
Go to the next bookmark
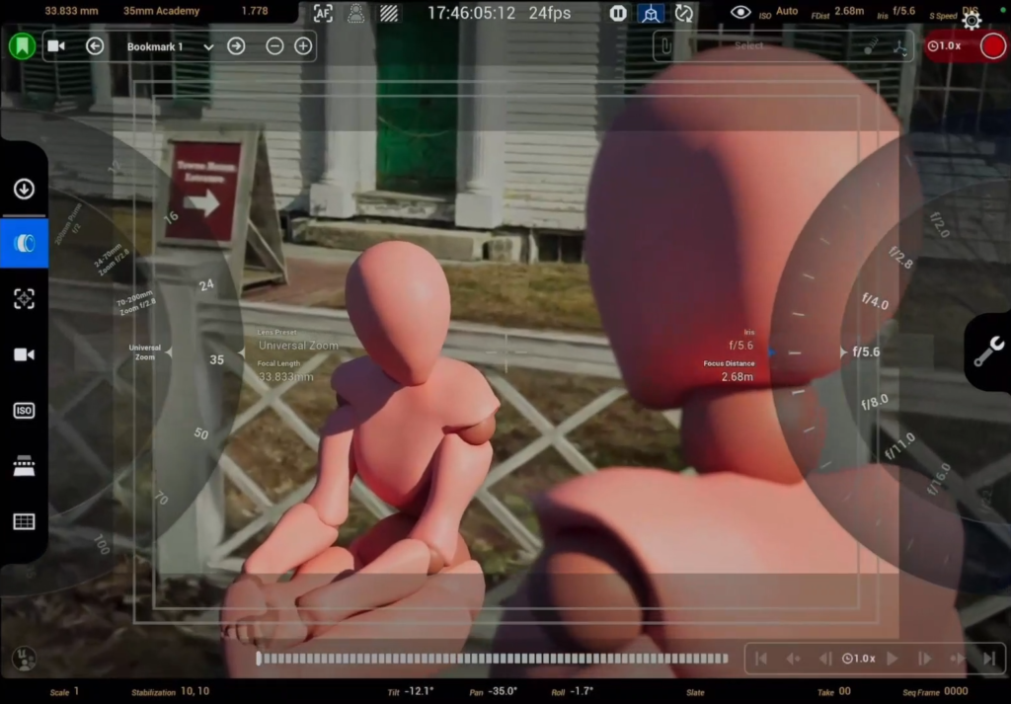tap(236, 46)
